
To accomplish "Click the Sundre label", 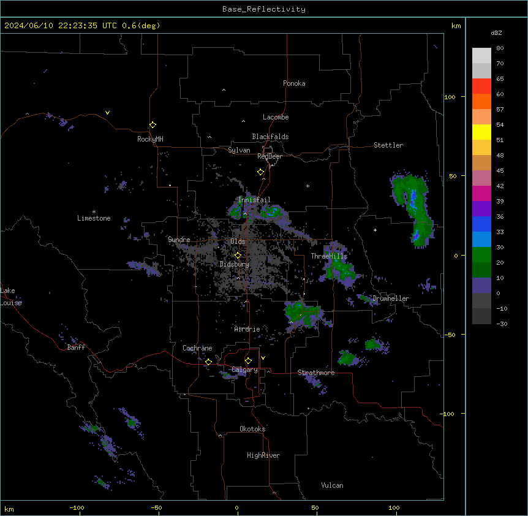I will (179, 240).
